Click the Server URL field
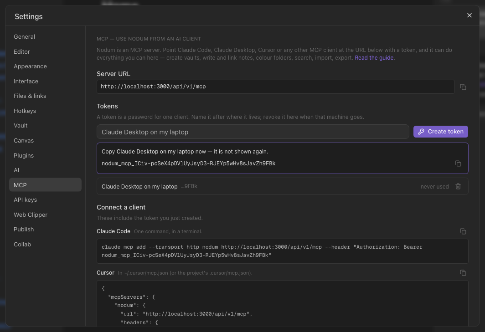 click(276, 87)
